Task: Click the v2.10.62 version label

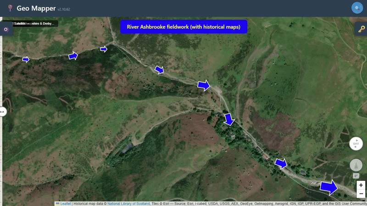Action: tap(64, 9)
